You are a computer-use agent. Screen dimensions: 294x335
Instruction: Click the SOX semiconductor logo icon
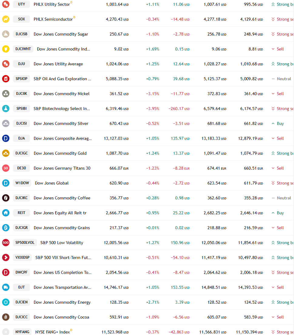(6, 19)
